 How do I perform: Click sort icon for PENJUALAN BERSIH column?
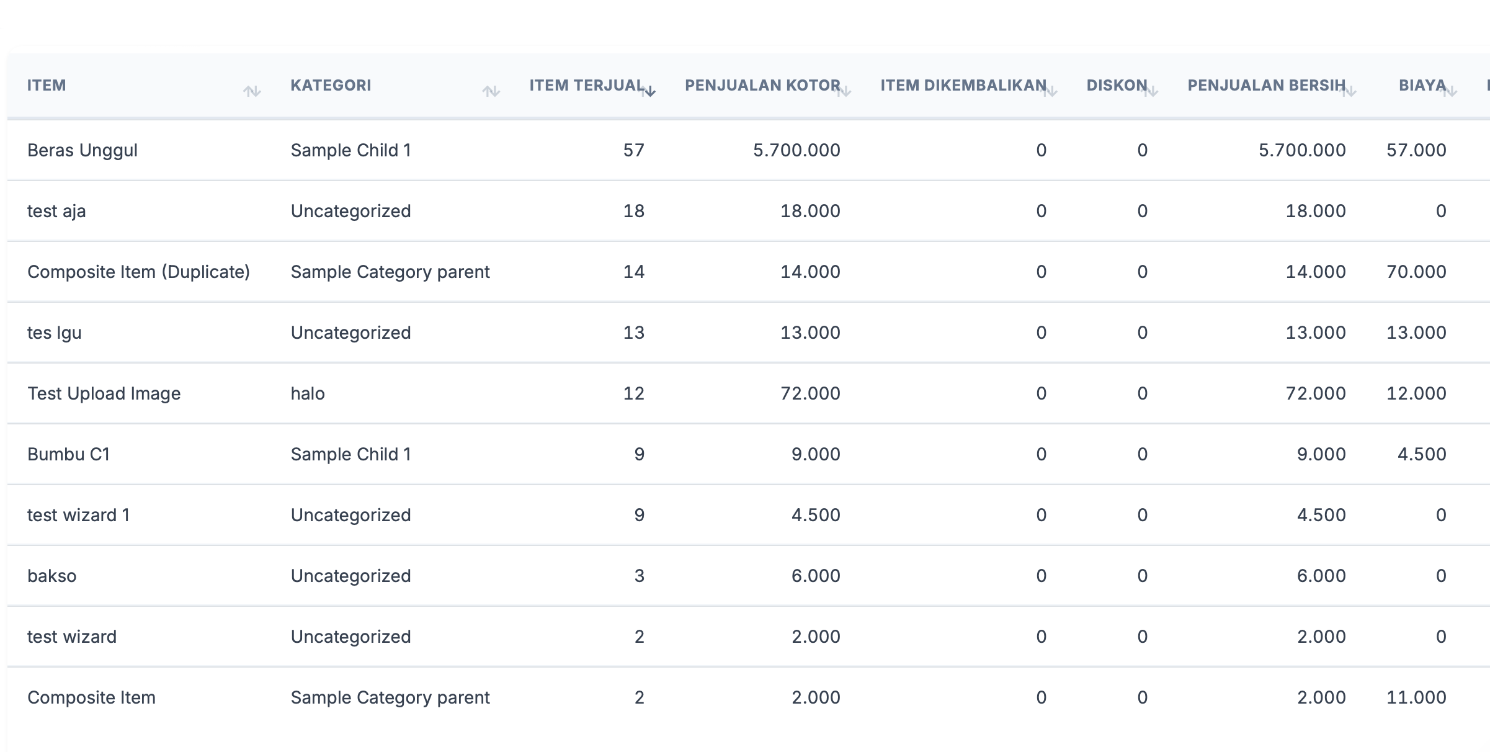click(x=1349, y=92)
